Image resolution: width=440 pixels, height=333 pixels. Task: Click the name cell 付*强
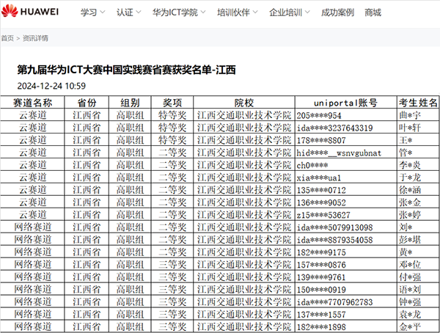click(x=418, y=277)
